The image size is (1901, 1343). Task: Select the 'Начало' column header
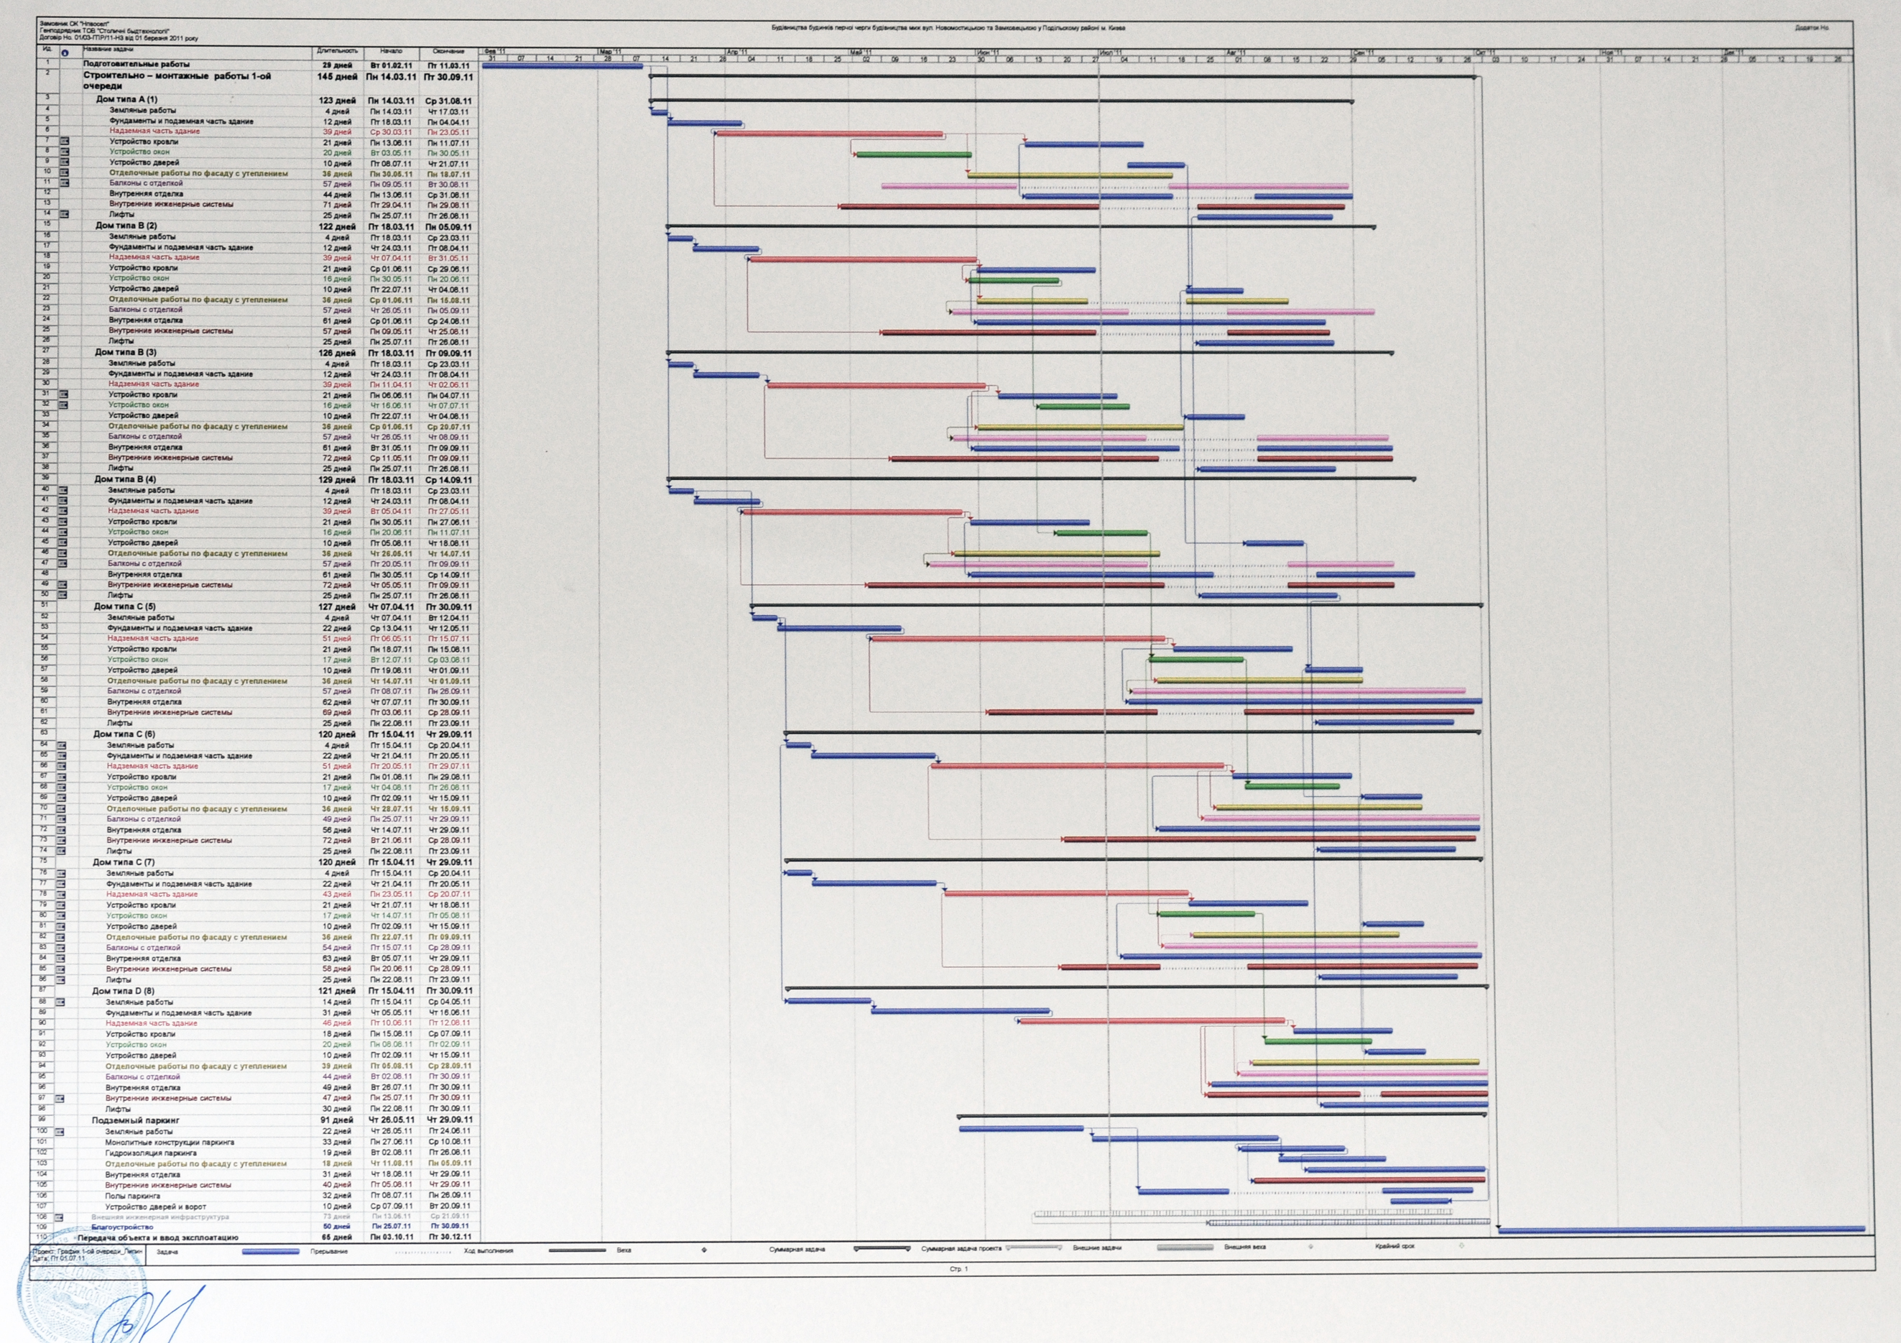[x=392, y=51]
